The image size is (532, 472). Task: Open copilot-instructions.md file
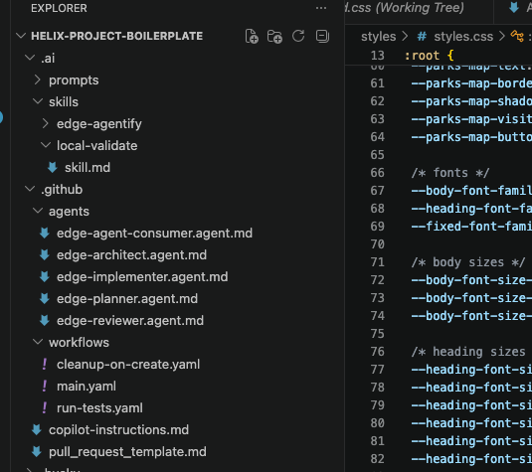tap(118, 430)
